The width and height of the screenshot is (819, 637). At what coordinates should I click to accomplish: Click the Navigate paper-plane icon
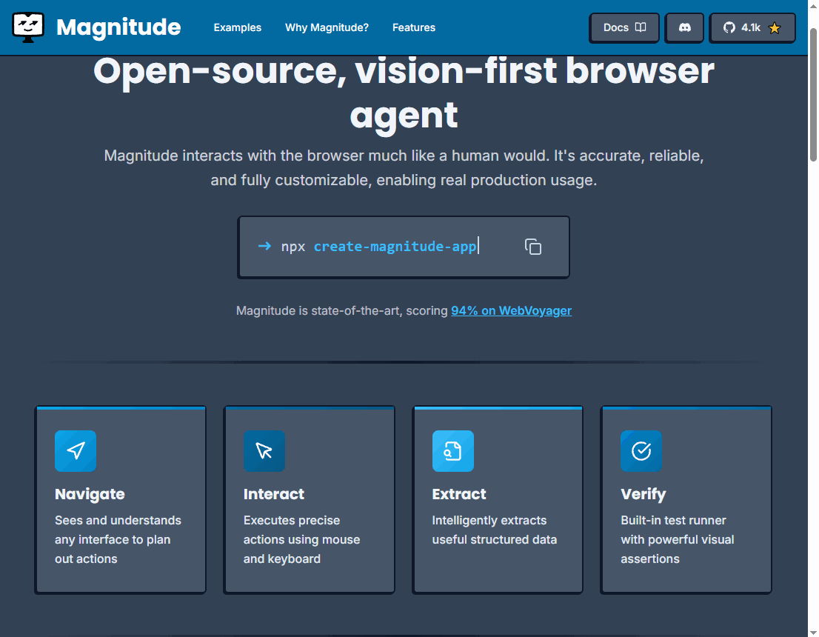[76, 451]
